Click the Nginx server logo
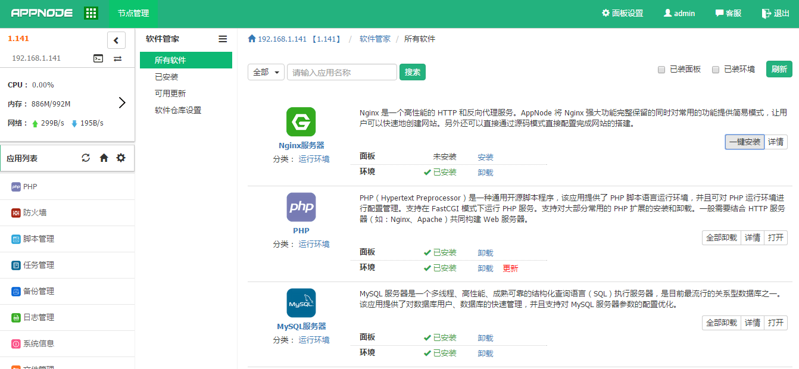Screen dimensions: 799x369 point(301,122)
